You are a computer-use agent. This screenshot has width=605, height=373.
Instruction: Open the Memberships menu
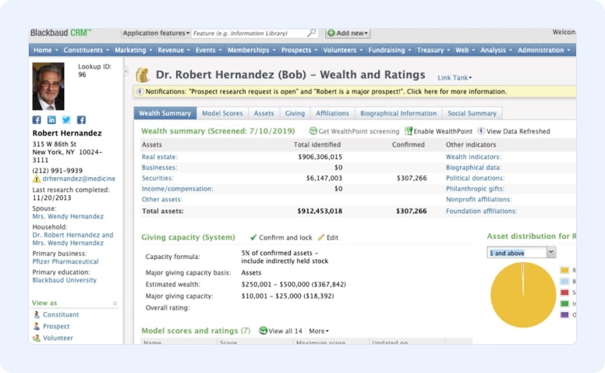click(x=252, y=50)
